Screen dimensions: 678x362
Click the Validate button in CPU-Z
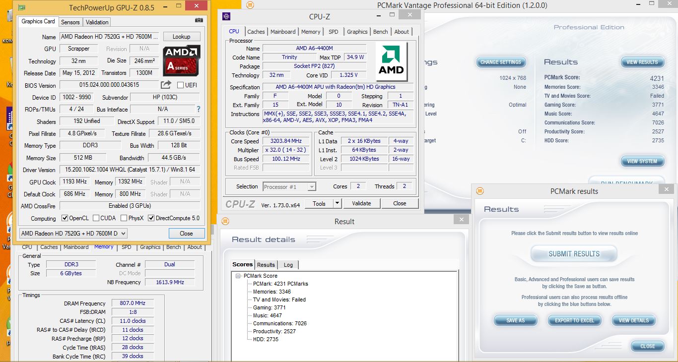tap(361, 203)
